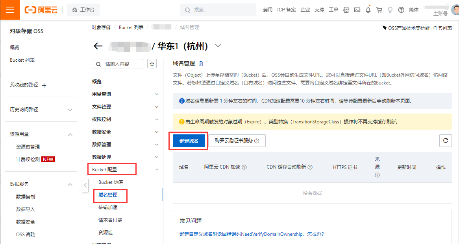This screenshot has width=459, height=244.
Task: Open Cloud Shell terminal icon
Action: click(x=357, y=10)
